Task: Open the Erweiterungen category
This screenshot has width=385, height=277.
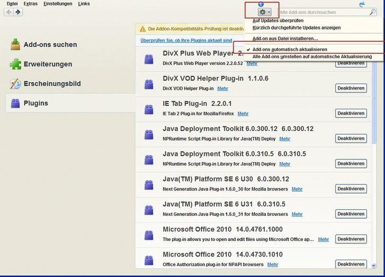Action: click(x=42, y=64)
